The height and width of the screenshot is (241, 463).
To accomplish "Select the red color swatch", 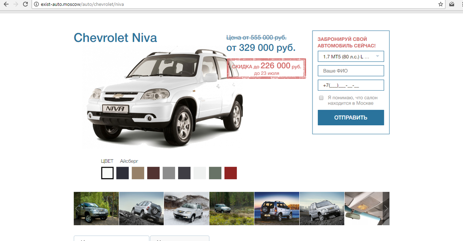I will [231, 173].
